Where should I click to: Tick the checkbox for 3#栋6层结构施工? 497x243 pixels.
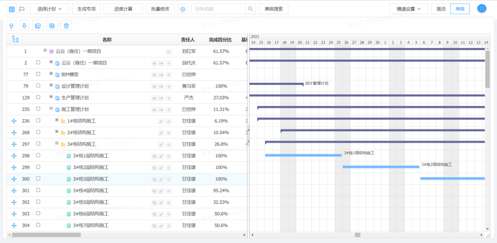coord(38,213)
